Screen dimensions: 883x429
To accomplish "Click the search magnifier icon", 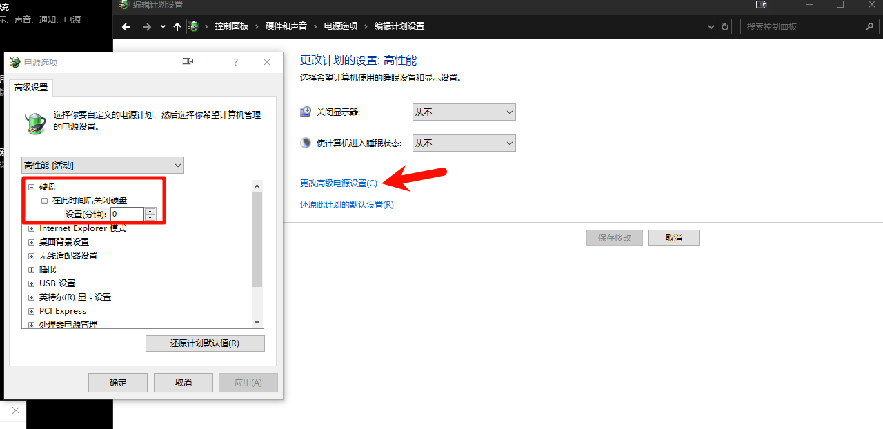I will pyautogui.click(x=869, y=26).
